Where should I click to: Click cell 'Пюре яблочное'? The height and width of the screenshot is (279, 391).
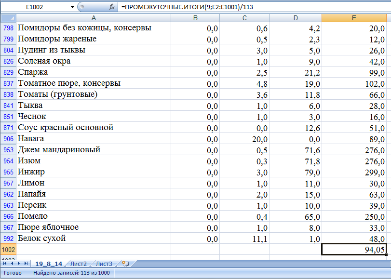tap(94, 227)
